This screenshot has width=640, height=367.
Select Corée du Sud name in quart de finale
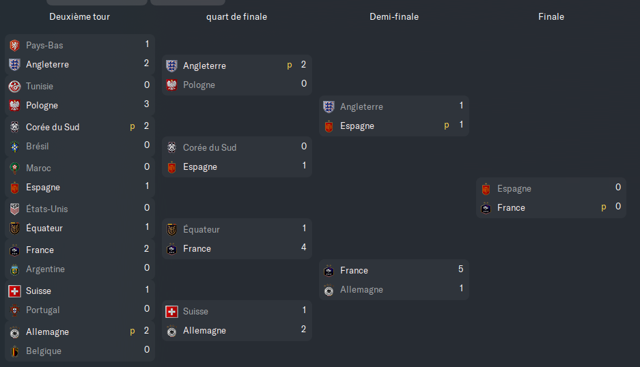pos(210,147)
